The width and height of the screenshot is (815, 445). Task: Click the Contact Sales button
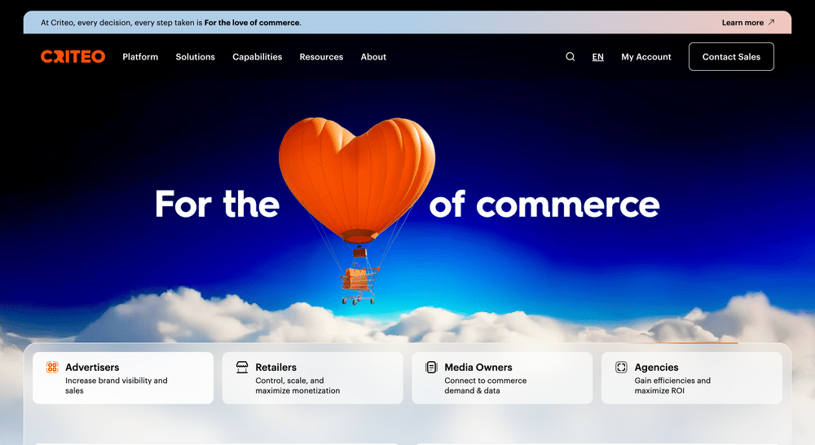click(x=731, y=57)
